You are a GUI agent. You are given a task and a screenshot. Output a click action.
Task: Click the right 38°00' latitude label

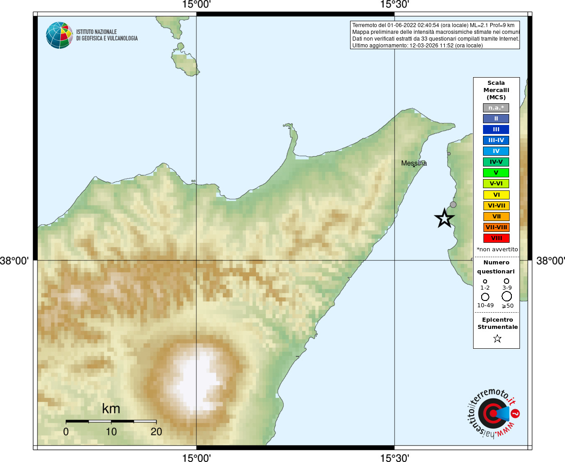[x=550, y=261]
